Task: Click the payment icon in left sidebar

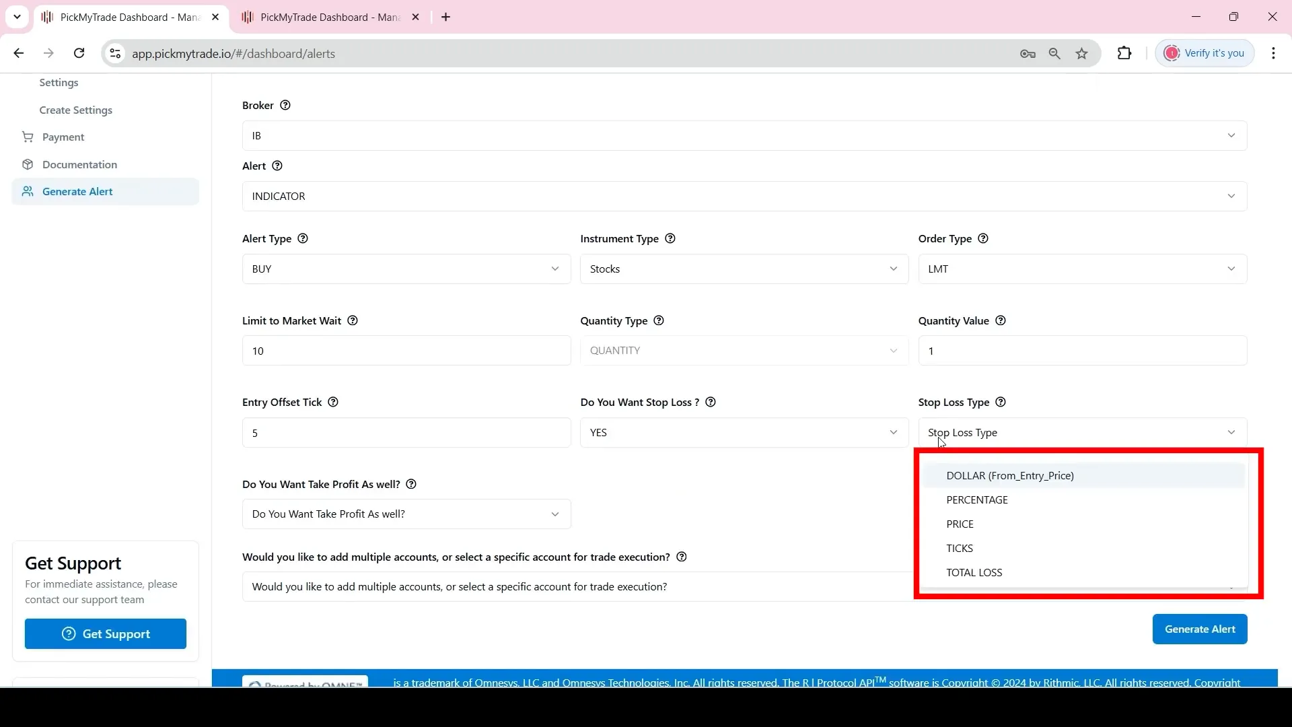Action: pyautogui.click(x=28, y=137)
